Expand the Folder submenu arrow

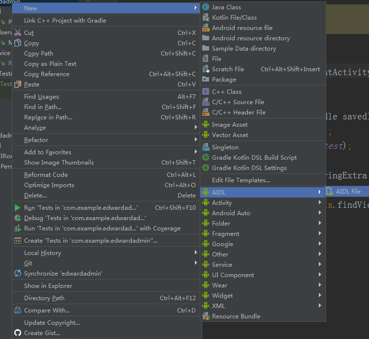[x=320, y=223]
